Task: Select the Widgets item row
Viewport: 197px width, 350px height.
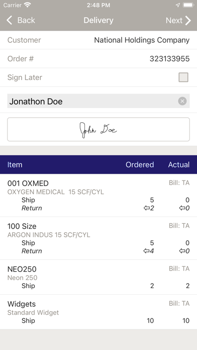Action: pos(98,312)
